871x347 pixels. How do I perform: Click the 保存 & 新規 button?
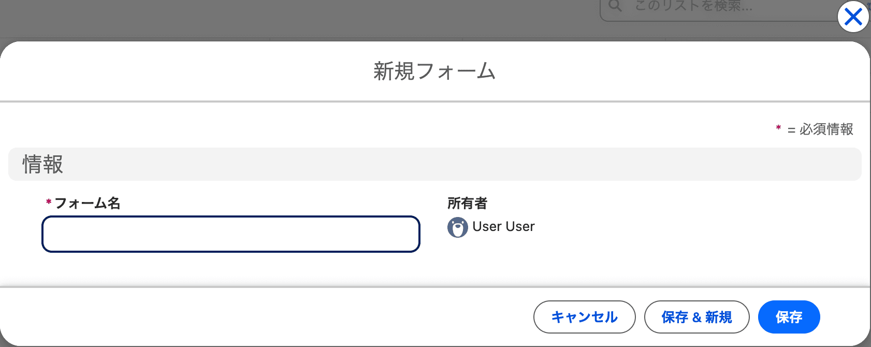[696, 317]
